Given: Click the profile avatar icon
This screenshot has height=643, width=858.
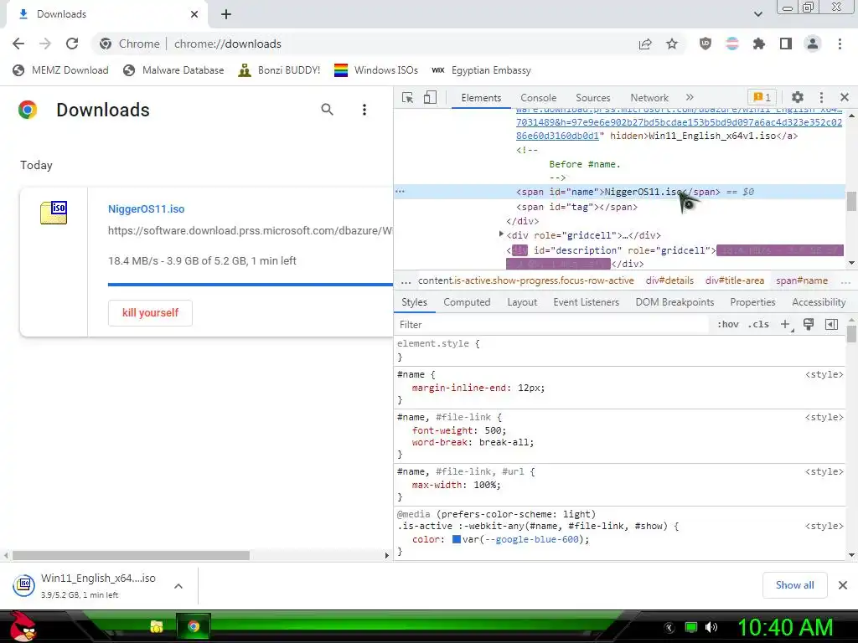Looking at the screenshot, I should pyautogui.click(x=813, y=44).
